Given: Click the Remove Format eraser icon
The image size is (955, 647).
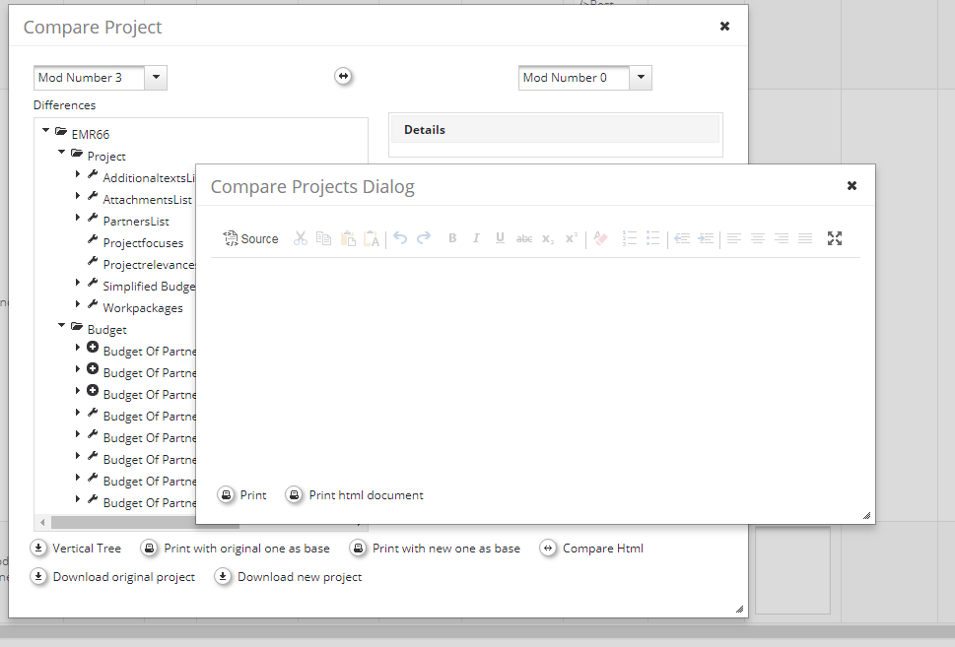Looking at the screenshot, I should (x=601, y=238).
